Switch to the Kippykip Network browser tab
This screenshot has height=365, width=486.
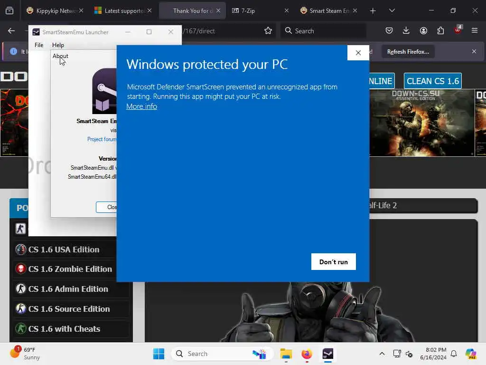point(55,11)
